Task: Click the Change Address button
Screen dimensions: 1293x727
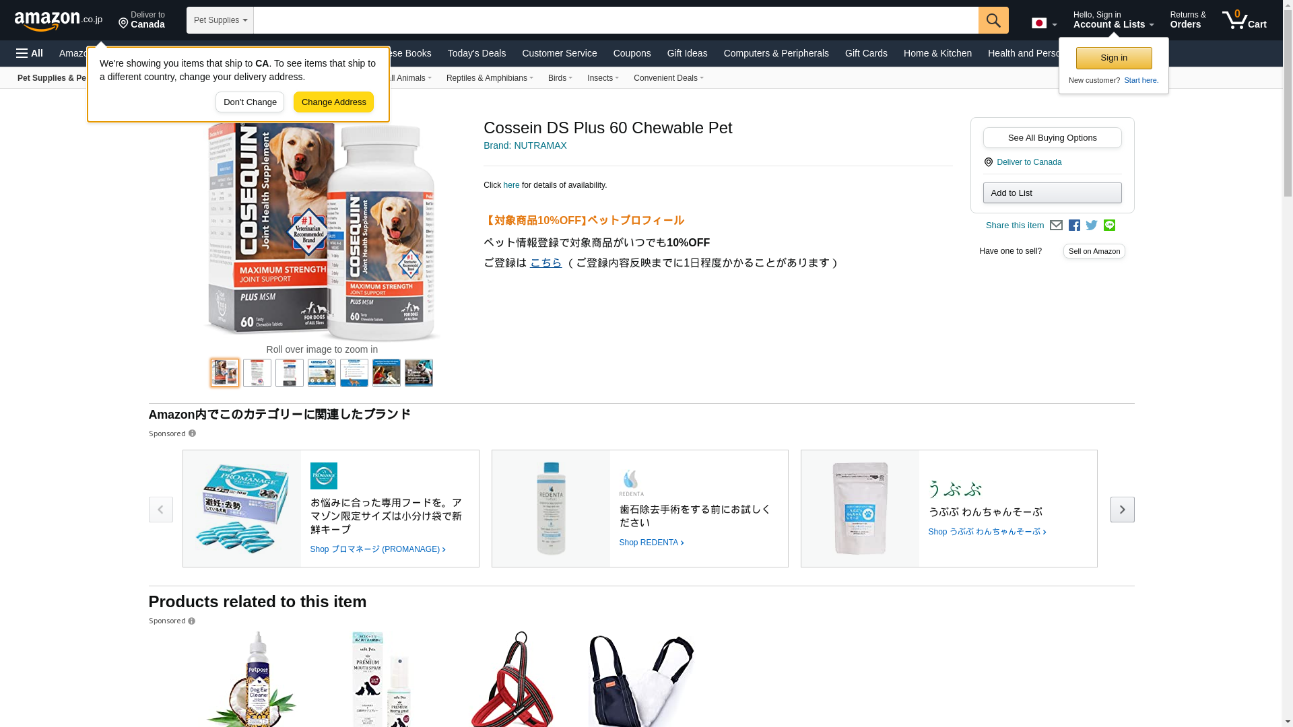Action: [x=333, y=102]
